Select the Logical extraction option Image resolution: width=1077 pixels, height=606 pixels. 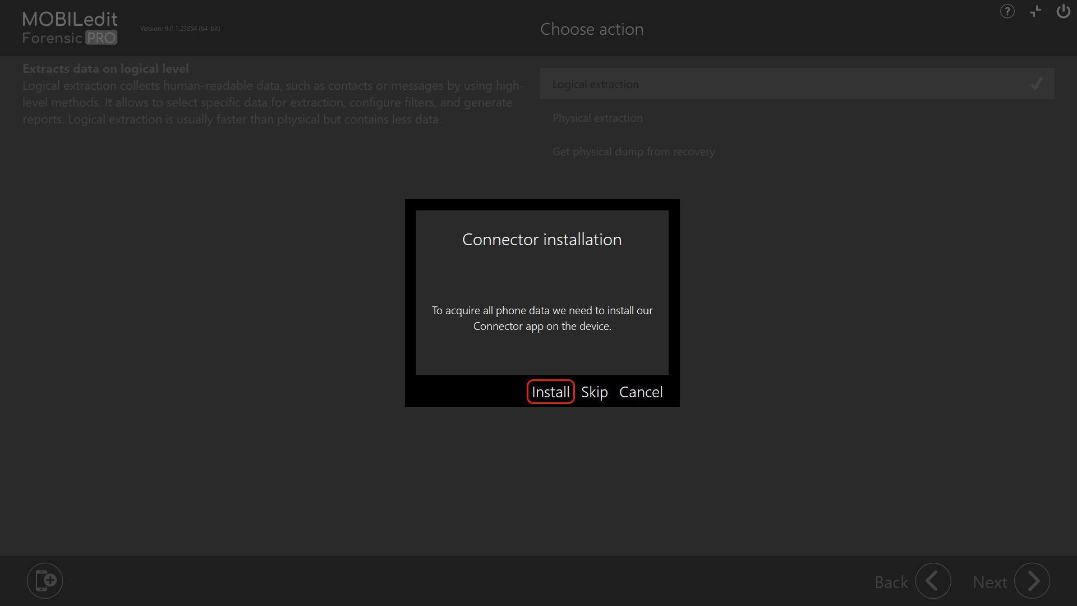tap(595, 84)
